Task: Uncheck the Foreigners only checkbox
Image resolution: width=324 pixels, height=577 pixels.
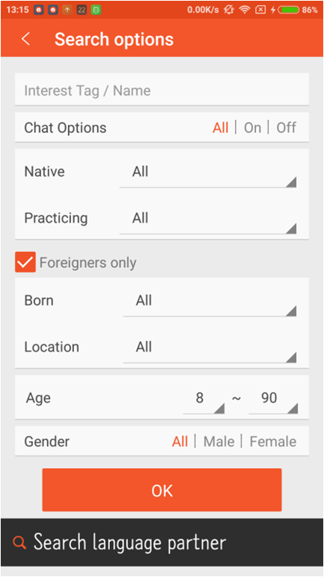Action: 25,262
